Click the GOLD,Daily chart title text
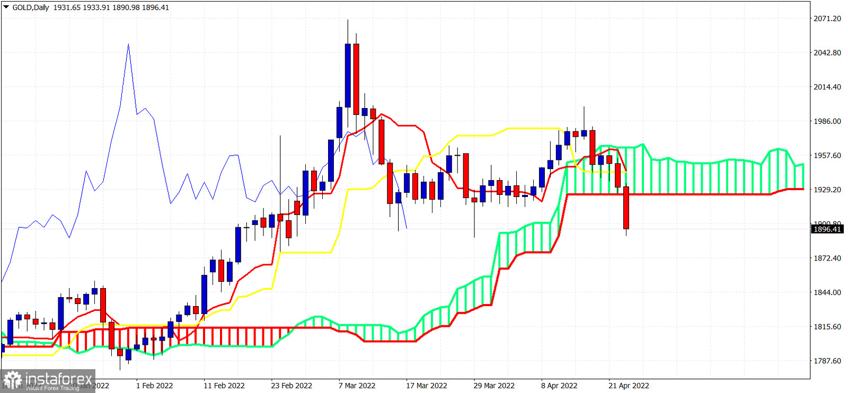The height and width of the screenshot is (393, 848). point(31,7)
